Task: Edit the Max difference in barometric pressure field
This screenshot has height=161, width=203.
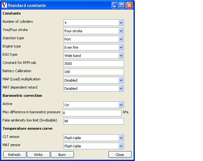Action: 92,113
